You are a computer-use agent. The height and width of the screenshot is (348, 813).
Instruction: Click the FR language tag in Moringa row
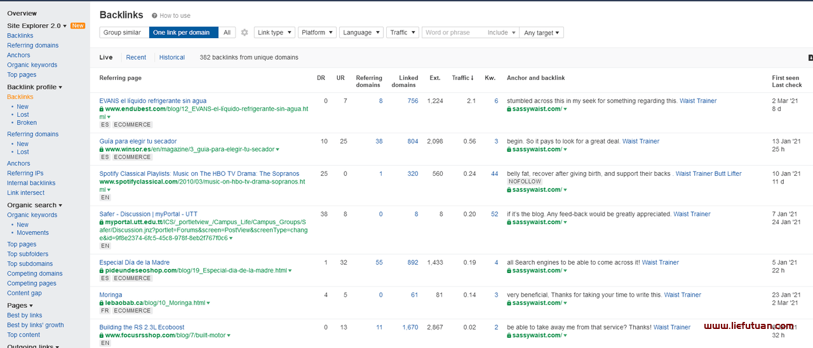point(105,311)
